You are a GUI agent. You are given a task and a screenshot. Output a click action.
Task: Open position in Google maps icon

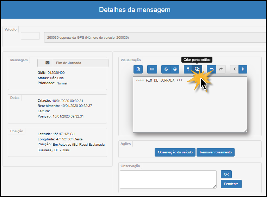[166, 69]
